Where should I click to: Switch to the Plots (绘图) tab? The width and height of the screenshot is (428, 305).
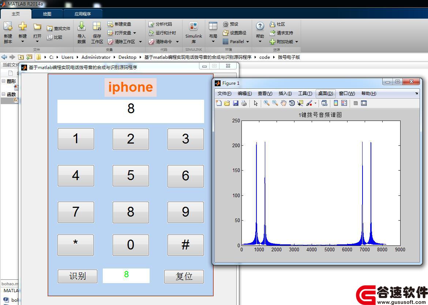click(47, 14)
